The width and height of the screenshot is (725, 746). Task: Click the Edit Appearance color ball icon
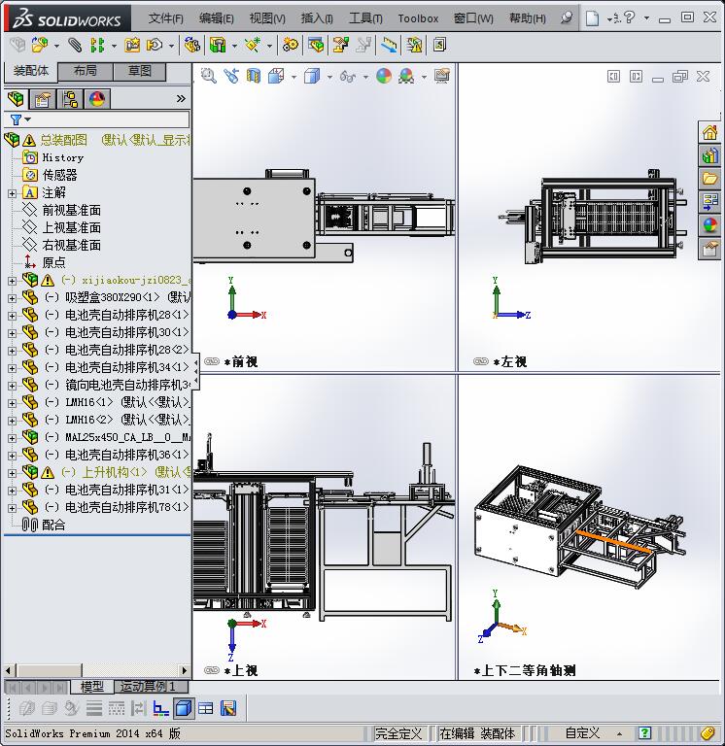(x=384, y=76)
